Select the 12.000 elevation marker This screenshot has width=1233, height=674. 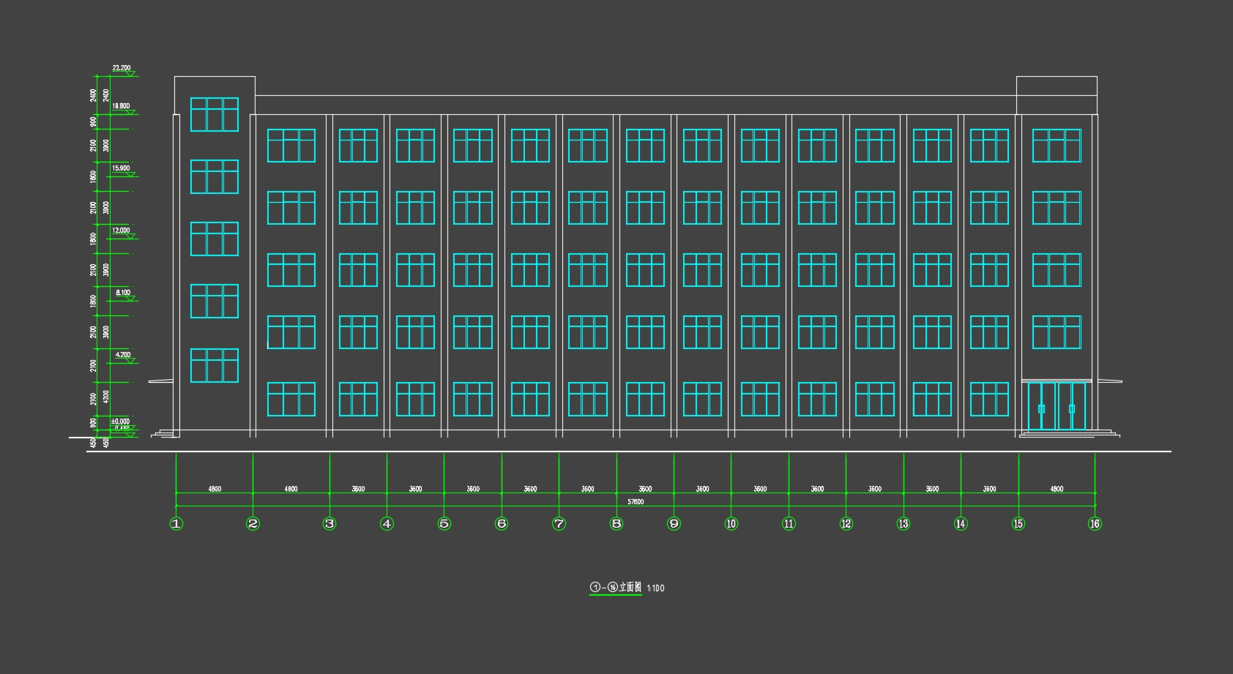122,231
